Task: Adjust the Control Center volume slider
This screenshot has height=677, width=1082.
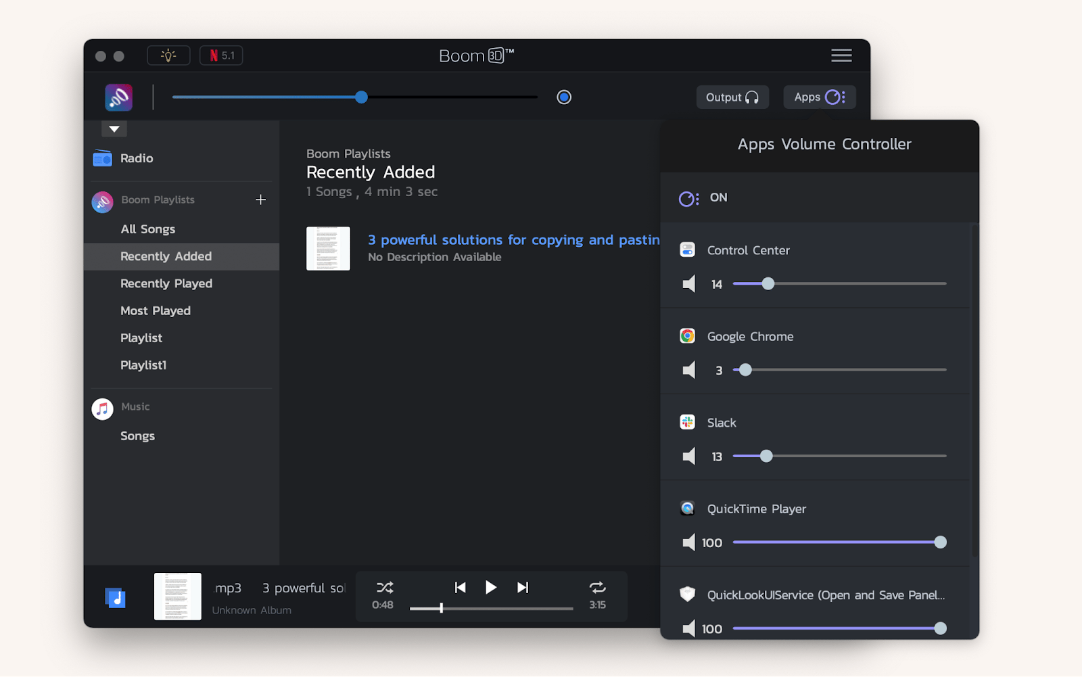Action: (839, 284)
